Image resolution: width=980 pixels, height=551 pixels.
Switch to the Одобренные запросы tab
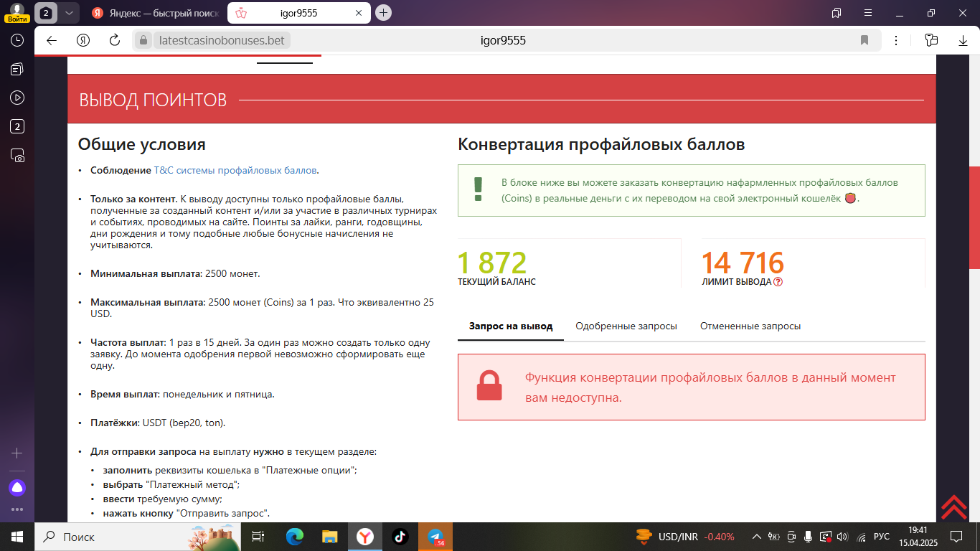(626, 326)
